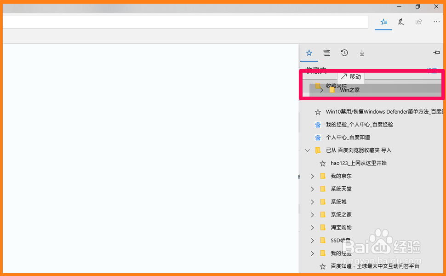Expand the 系统城 folder chevron
446x276 pixels.
(x=312, y=202)
